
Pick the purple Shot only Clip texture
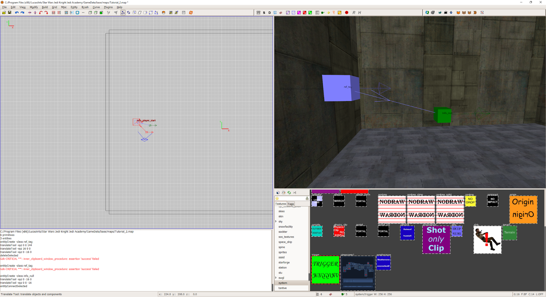tap(436, 239)
